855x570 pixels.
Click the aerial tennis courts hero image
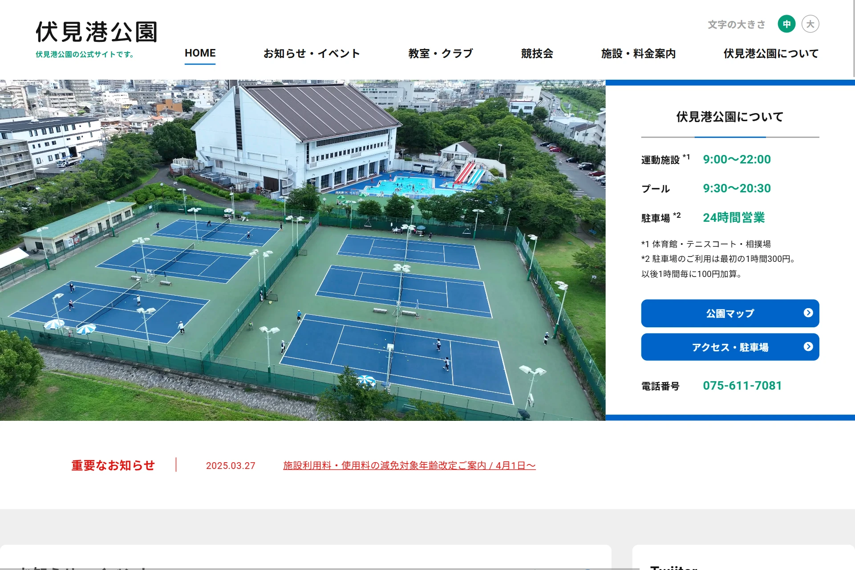(303, 250)
